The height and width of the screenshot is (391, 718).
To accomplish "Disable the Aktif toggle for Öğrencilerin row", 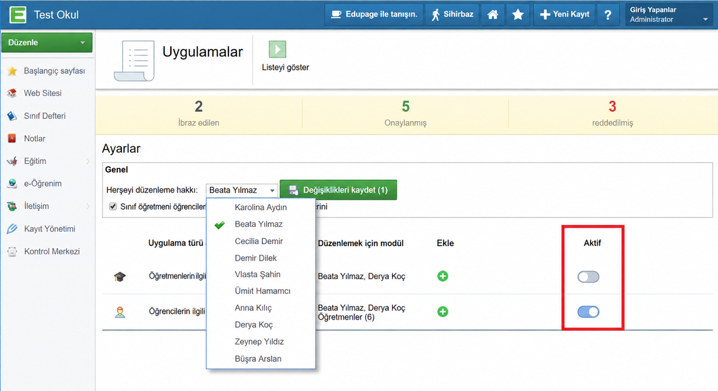I will (x=588, y=312).
